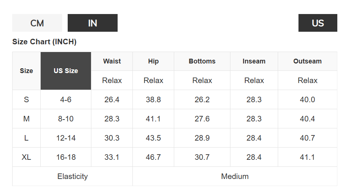This screenshot has width=351, height=193.
Task: Select the S size row label
Action: point(26,100)
